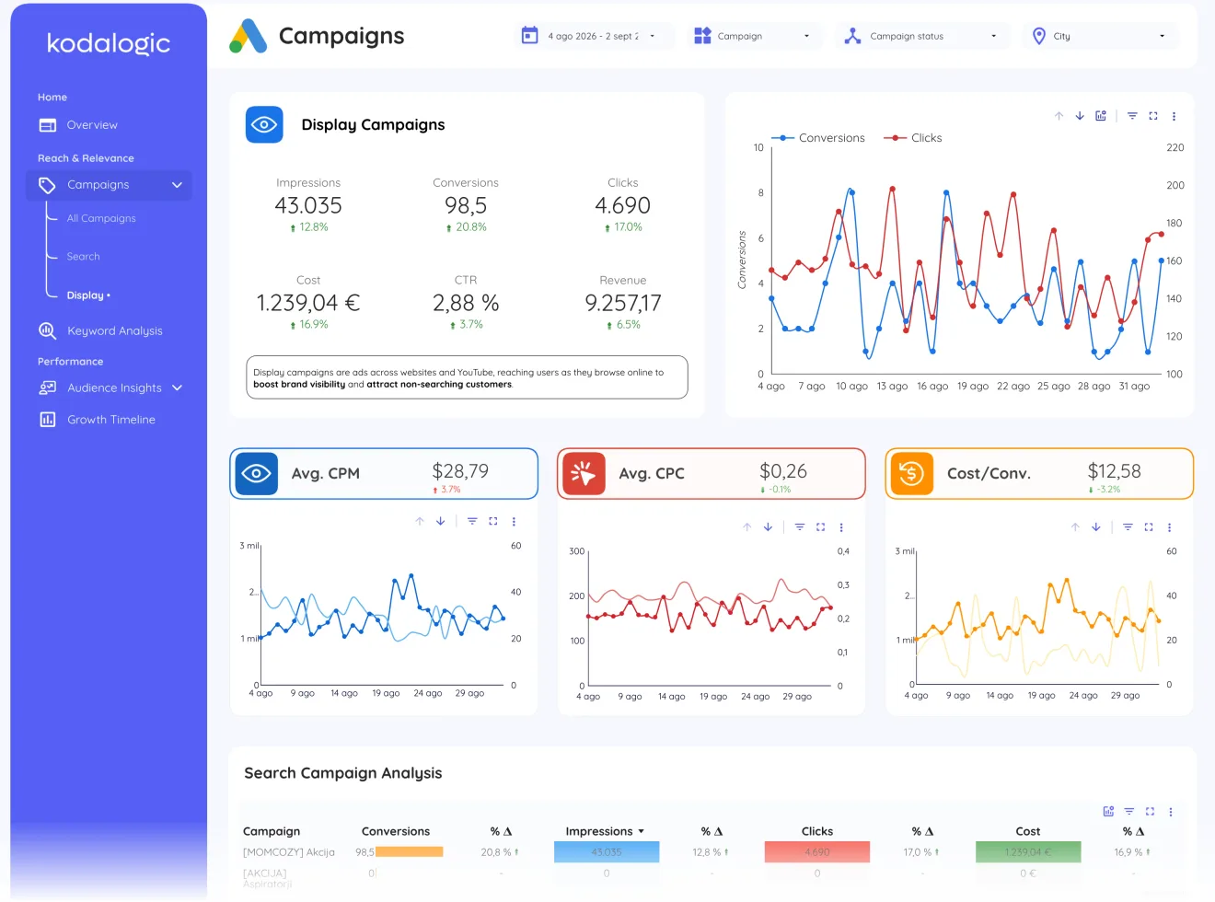Viewport: 1215px width, 902px height.
Task: Click the orange dollar icon on Cost/Conv. card
Action: click(x=911, y=473)
